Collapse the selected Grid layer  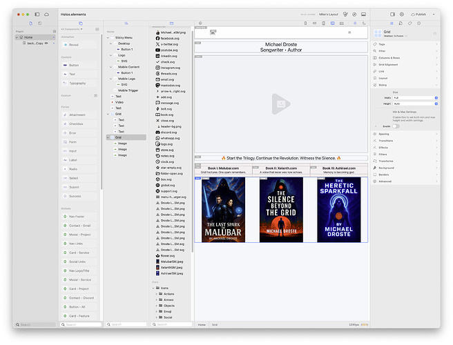(108, 137)
